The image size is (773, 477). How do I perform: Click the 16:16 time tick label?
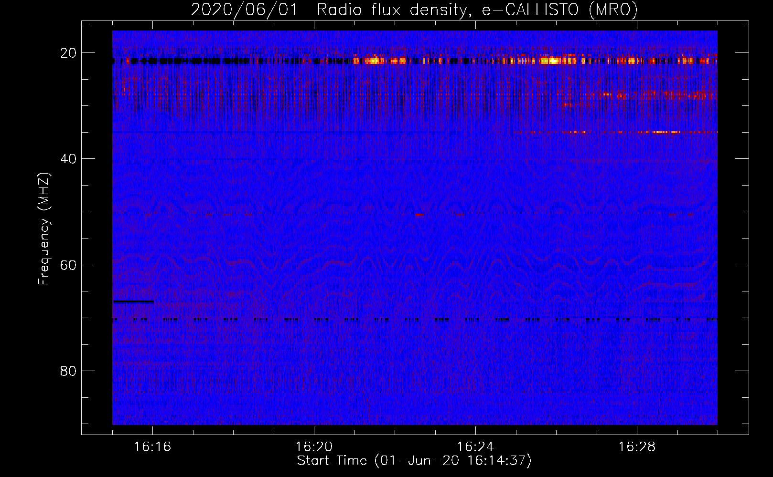point(152,447)
